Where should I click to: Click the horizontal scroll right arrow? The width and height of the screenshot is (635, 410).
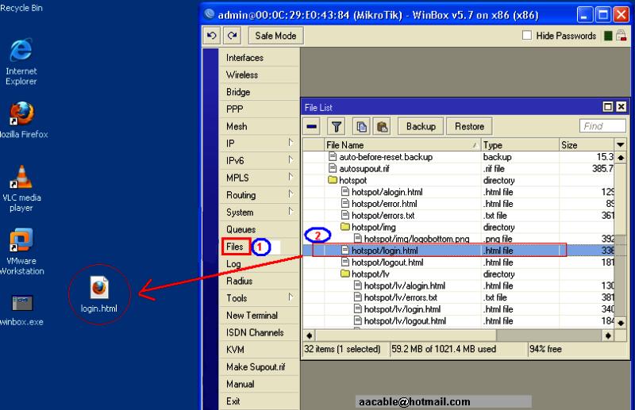608,335
